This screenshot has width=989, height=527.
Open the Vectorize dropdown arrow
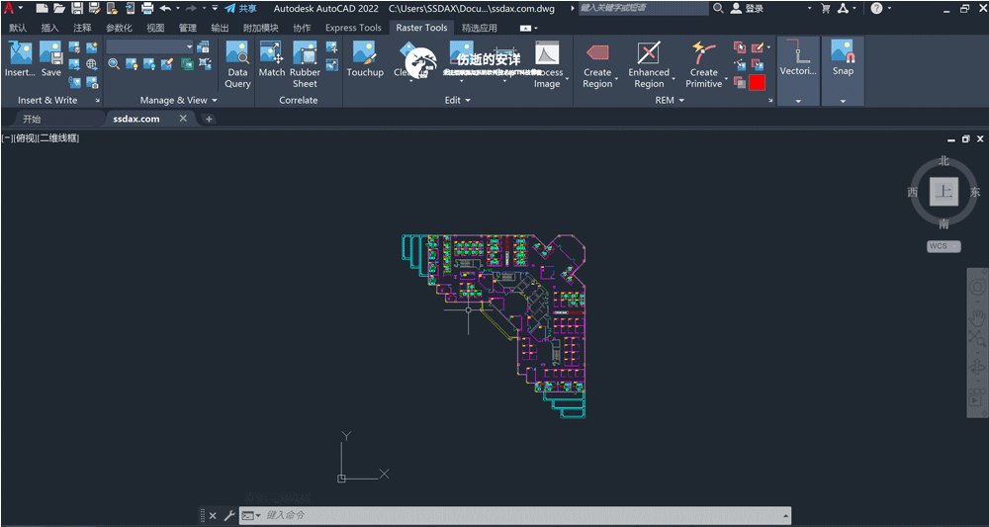click(x=798, y=101)
